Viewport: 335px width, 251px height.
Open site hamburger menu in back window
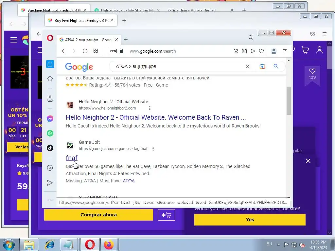tap(14, 40)
